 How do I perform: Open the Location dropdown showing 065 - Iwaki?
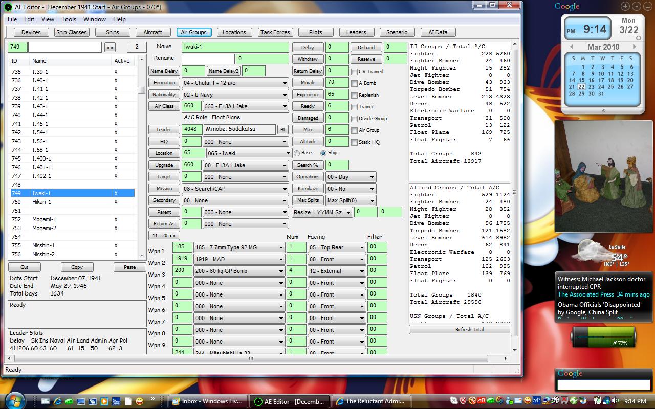click(x=249, y=153)
